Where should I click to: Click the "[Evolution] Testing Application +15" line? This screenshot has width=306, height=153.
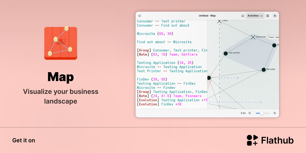(172, 100)
